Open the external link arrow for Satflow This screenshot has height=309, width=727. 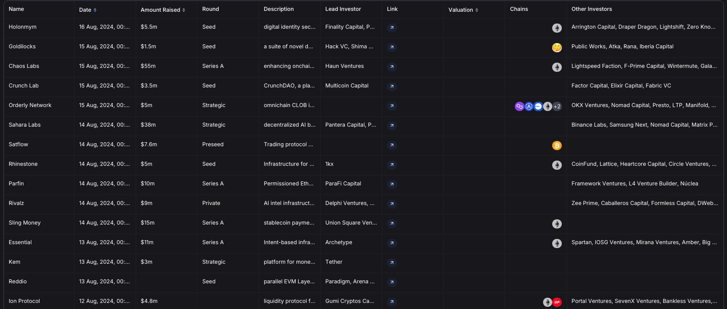[392, 145]
